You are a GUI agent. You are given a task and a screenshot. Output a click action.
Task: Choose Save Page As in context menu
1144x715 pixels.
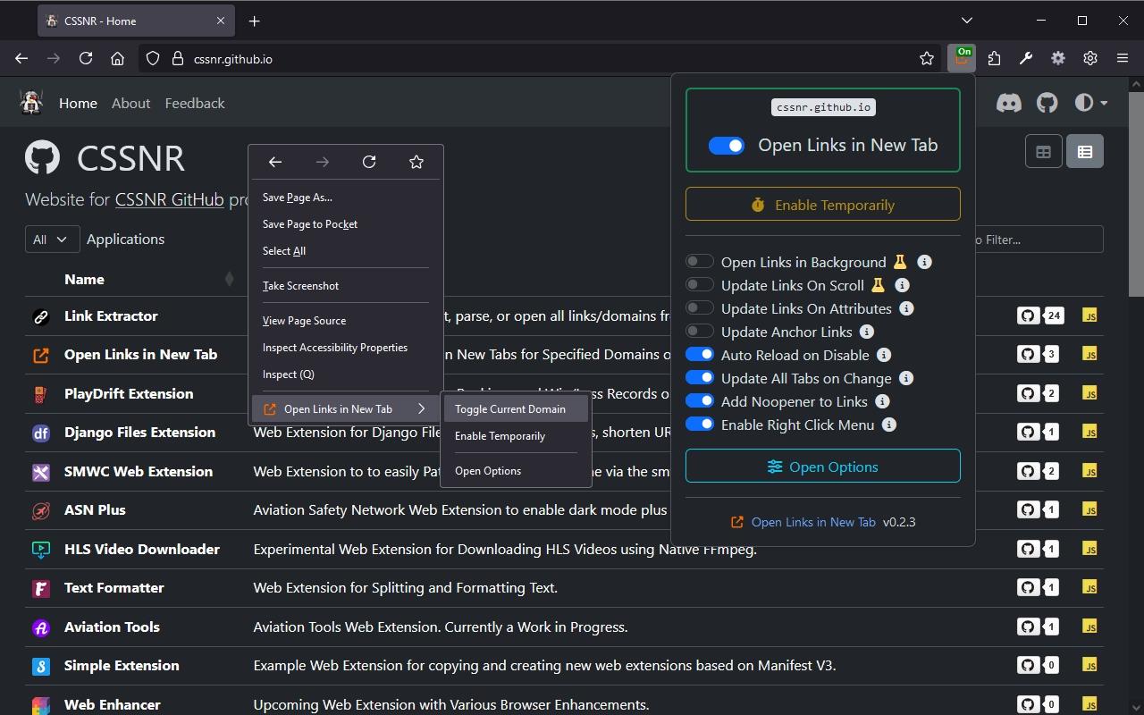(x=297, y=198)
